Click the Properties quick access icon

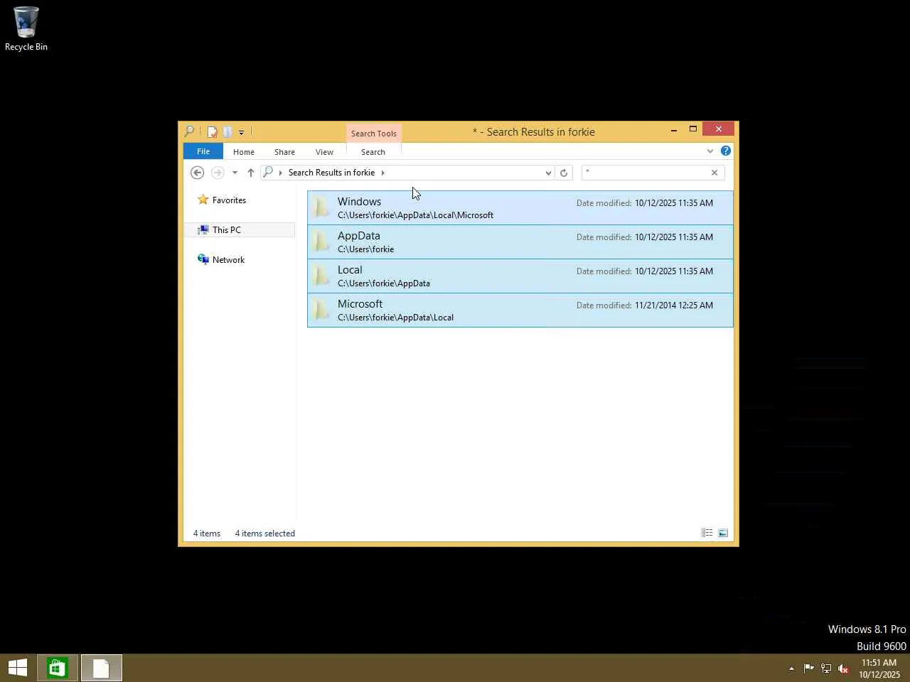pos(212,131)
